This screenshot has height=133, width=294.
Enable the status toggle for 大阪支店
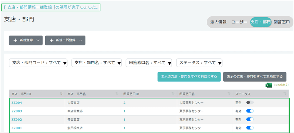[250, 102]
